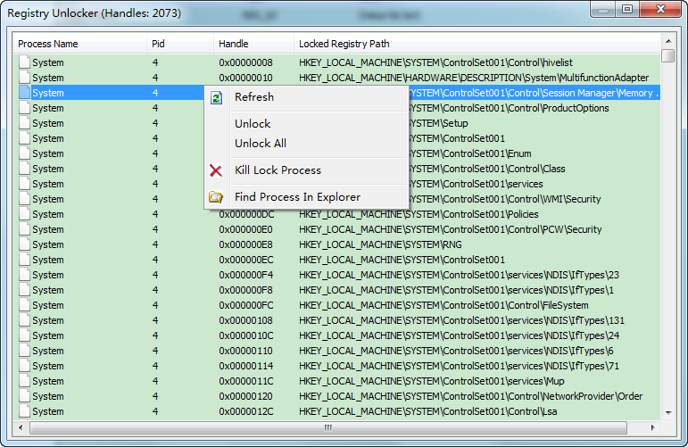Click the red X Kill Lock Process icon
The image size is (688, 447).
coord(216,170)
